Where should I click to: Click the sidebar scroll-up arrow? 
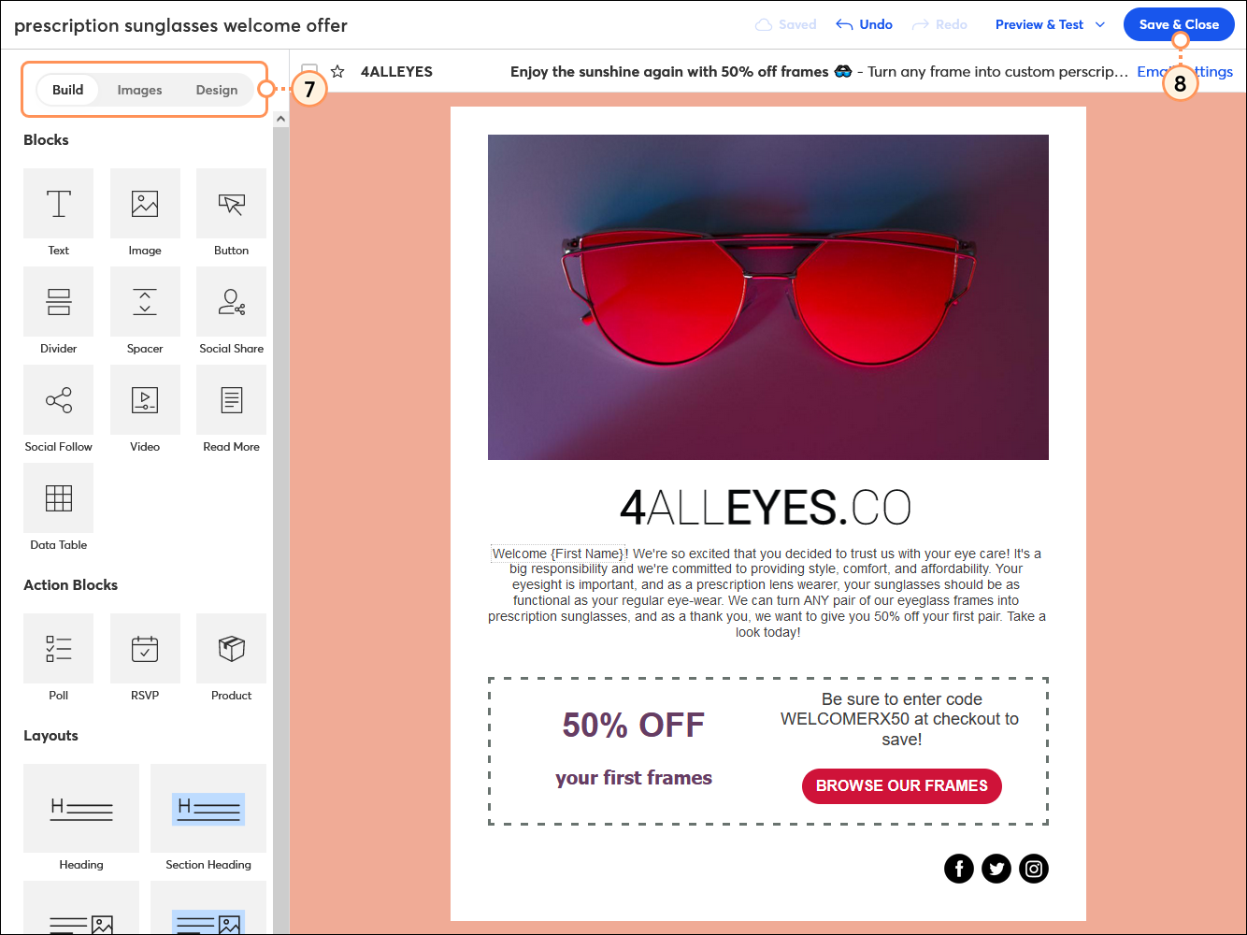pos(280,120)
